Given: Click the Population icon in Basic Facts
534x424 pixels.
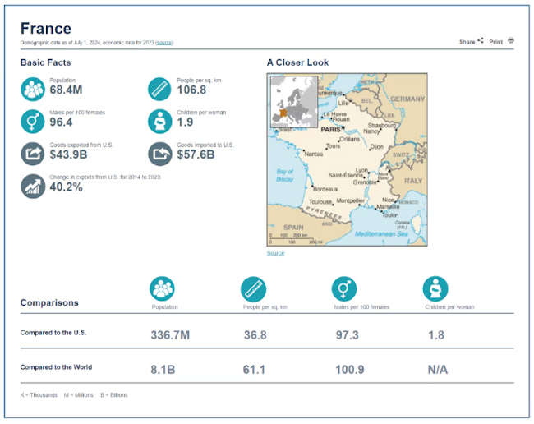Looking at the screenshot, I should pyautogui.click(x=33, y=87).
